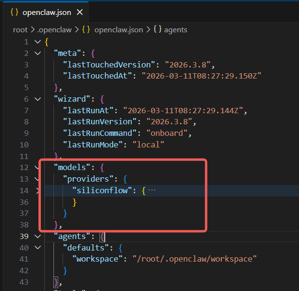Screen dimensions: 299x291
Task: Click line number 39 in the gutter
Action: [x=24, y=237]
